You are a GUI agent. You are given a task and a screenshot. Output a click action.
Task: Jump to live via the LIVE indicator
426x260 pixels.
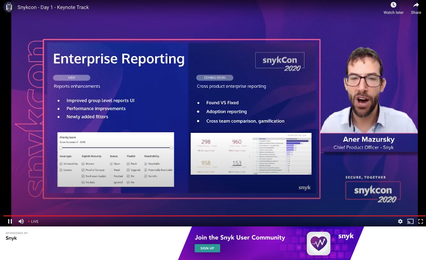tap(33, 221)
